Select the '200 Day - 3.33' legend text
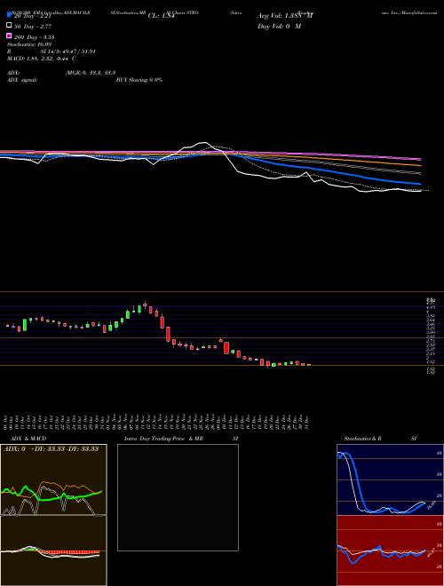Screen dimensions: 444x586 (x=34, y=37)
